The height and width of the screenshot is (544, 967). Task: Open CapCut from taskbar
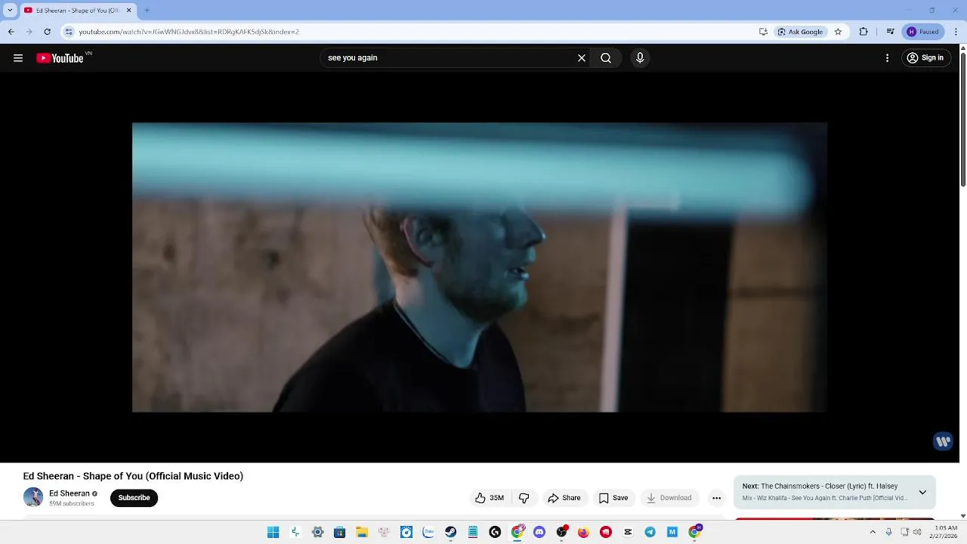point(628,532)
